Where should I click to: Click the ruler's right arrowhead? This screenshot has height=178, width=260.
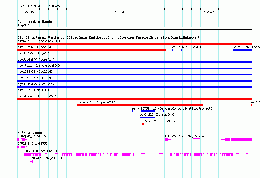[x=251, y=9]
